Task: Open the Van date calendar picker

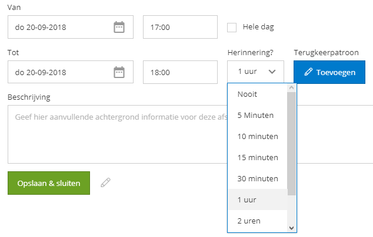Action: coord(119,27)
